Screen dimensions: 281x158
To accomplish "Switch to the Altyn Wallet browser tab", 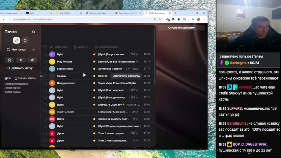I will click(x=67, y=13).
